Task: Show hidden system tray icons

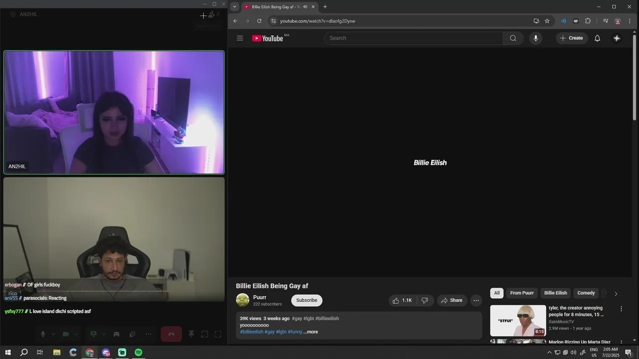Action: pyautogui.click(x=550, y=353)
